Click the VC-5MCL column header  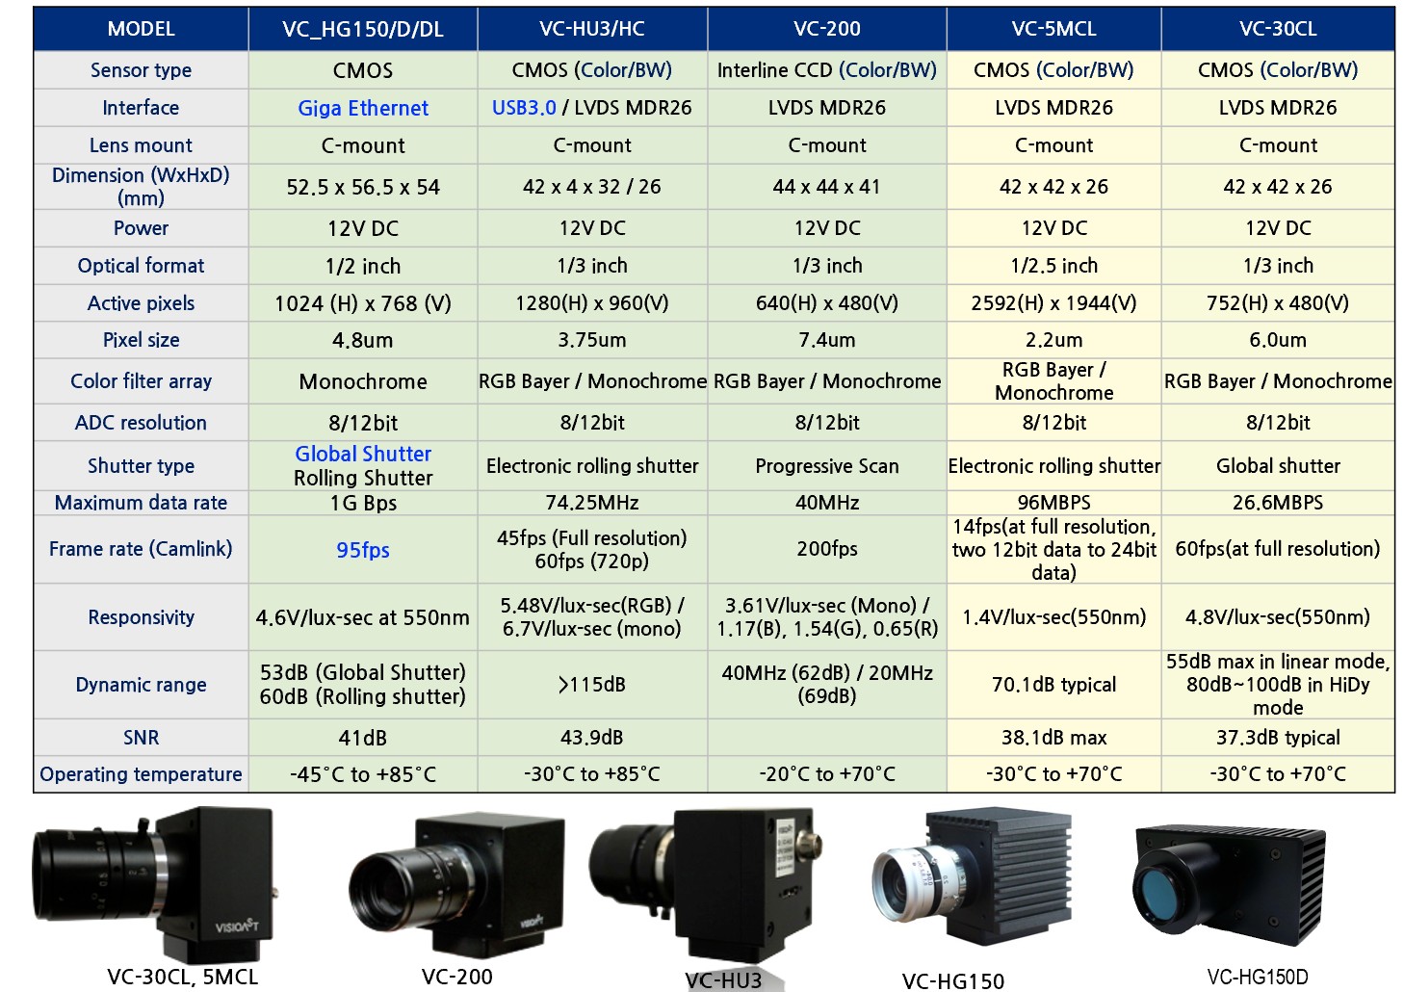1053,29
